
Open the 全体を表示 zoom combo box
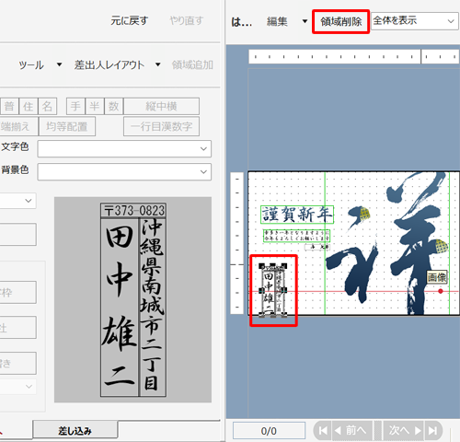pyautogui.click(x=415, y=21)
